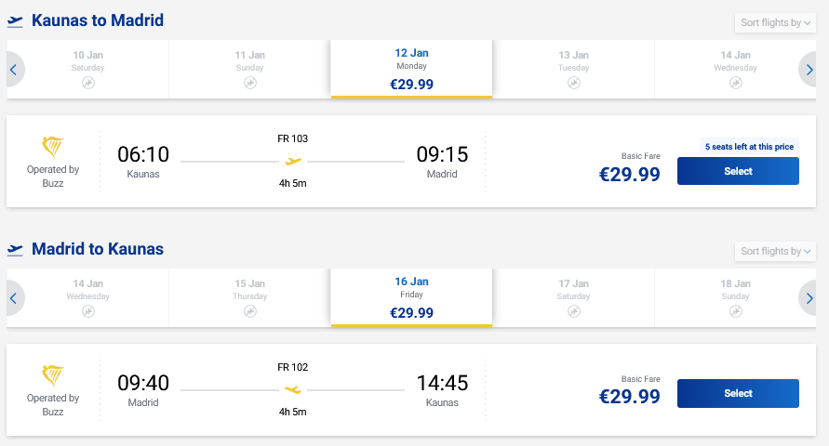Viewport: 829px width, 446px height.
Task: Click the no-flight icon under 18 Jan Sunday
Action: point(736,311)
